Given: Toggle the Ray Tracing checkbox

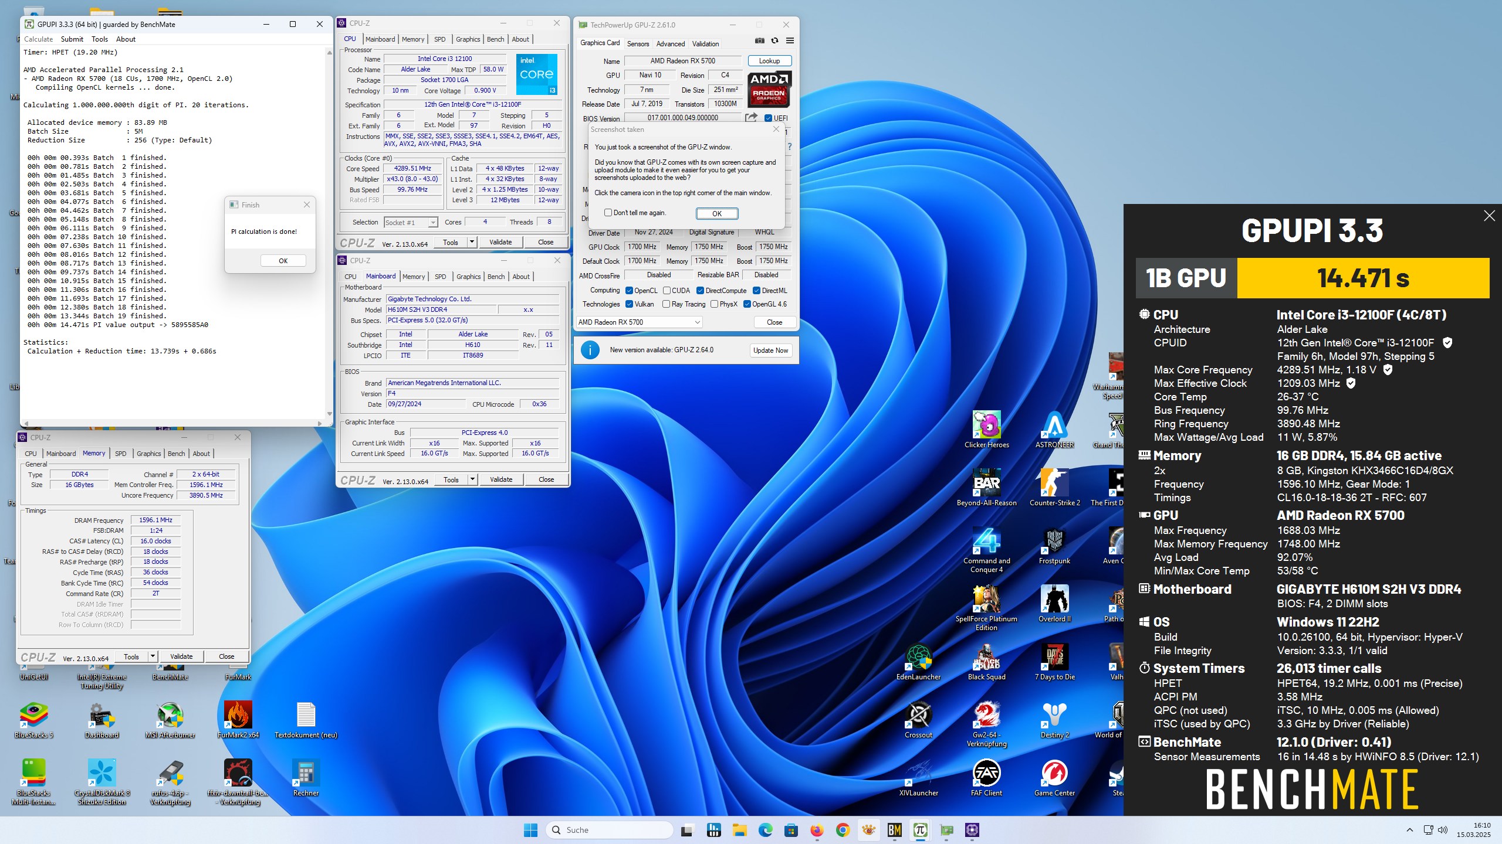Looking at the screenshot, I should 666,304.
